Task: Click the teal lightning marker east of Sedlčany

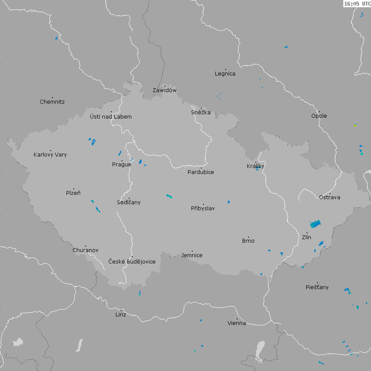Action: pos(169,196)
